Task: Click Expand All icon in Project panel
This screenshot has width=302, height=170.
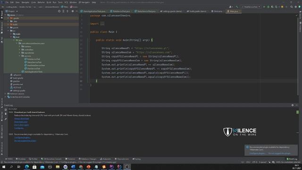Action: (63, 11)
